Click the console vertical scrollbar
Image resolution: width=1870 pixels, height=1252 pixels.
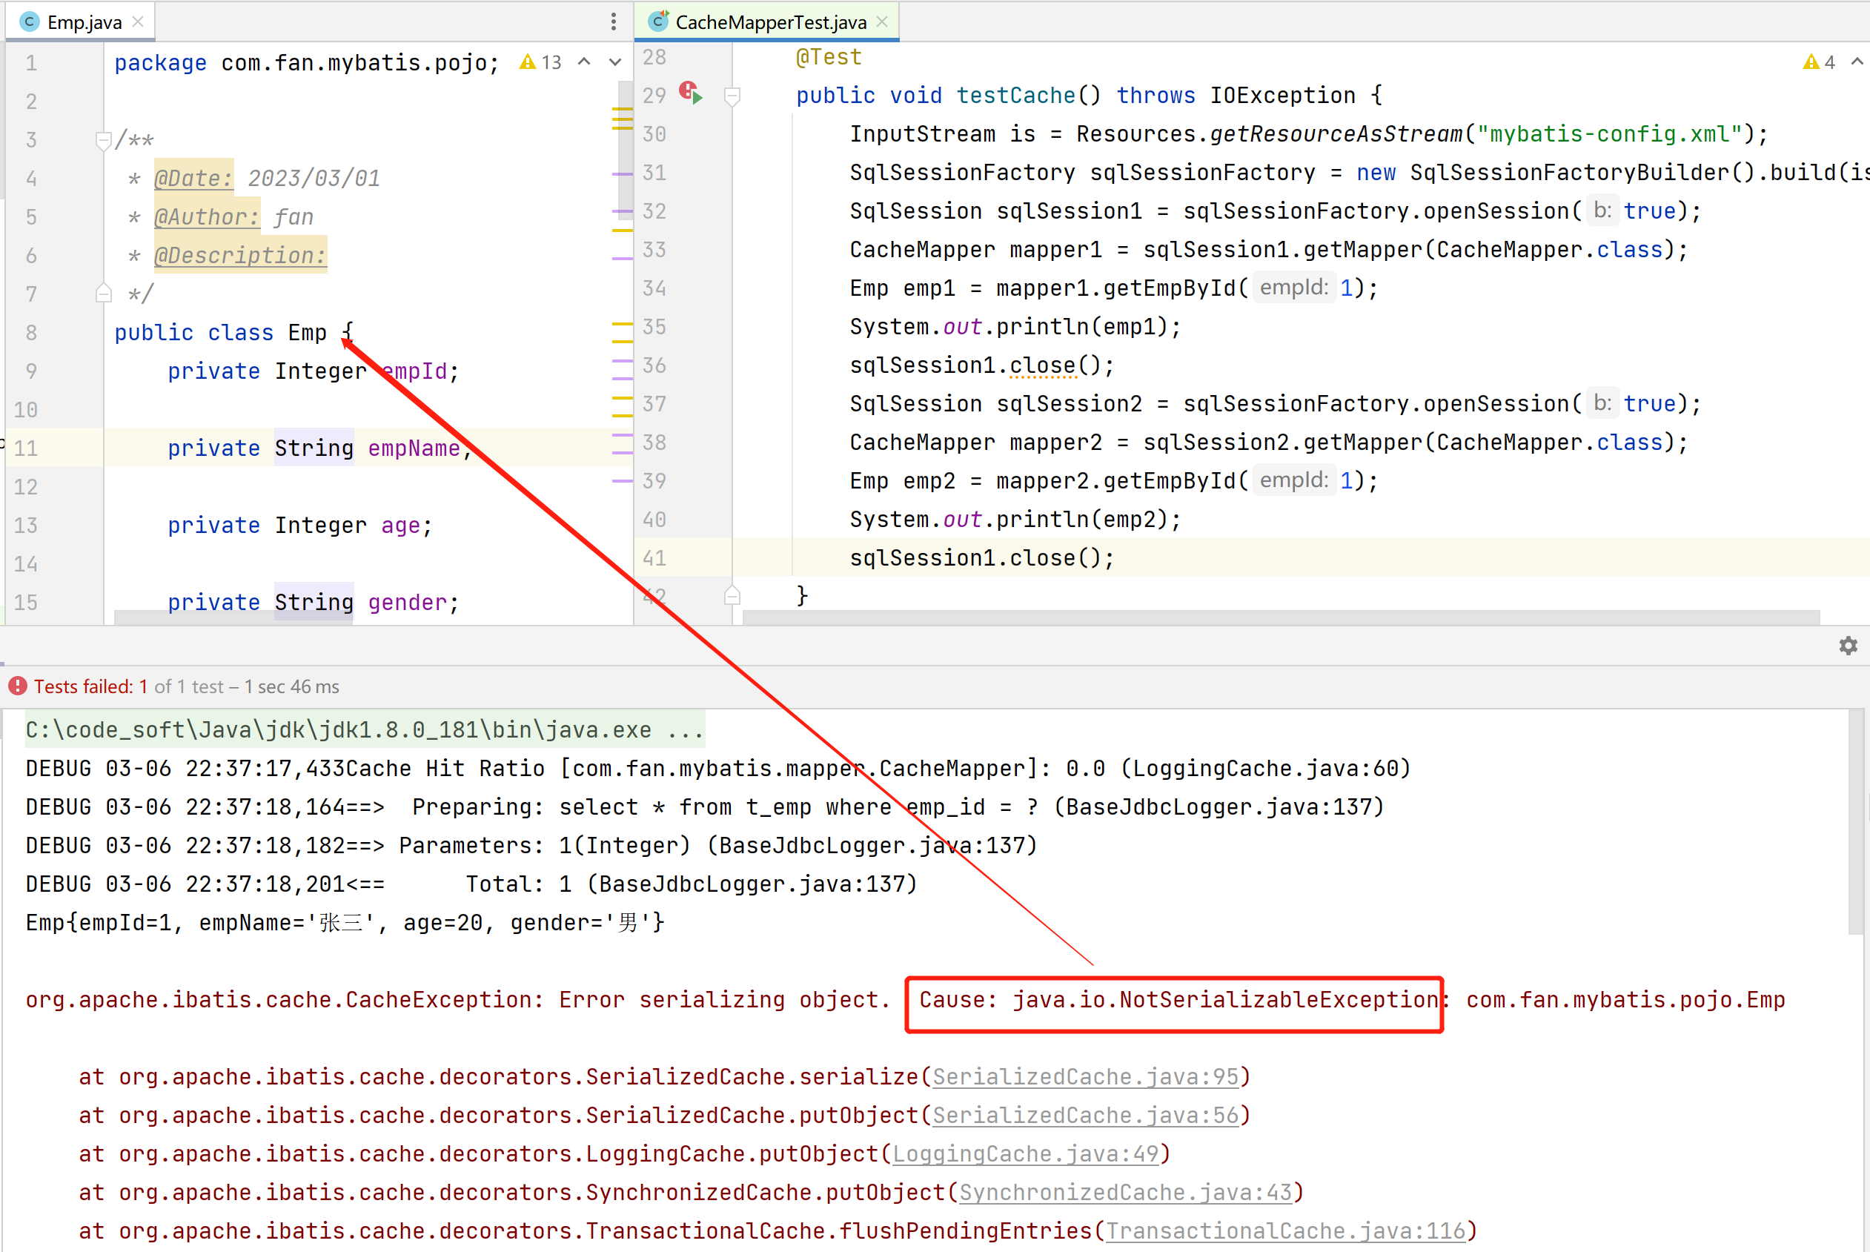(1857, 822)
